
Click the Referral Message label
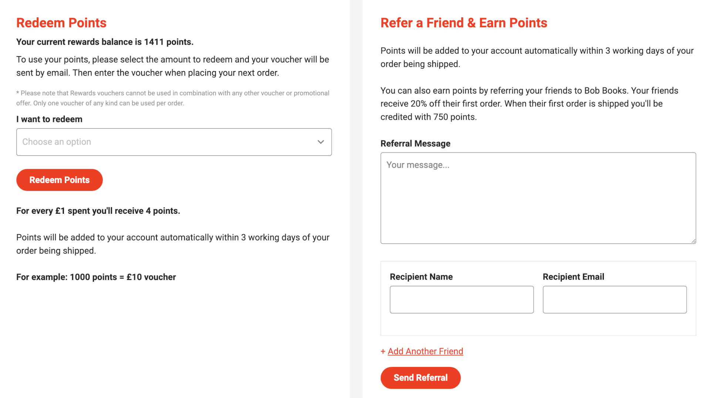point(415,144)
